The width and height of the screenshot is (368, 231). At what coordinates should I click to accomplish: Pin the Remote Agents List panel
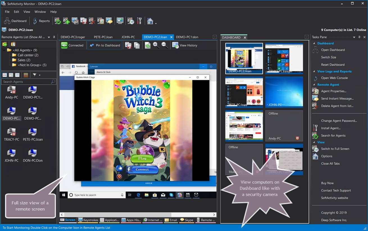click(x=54, y=37)
